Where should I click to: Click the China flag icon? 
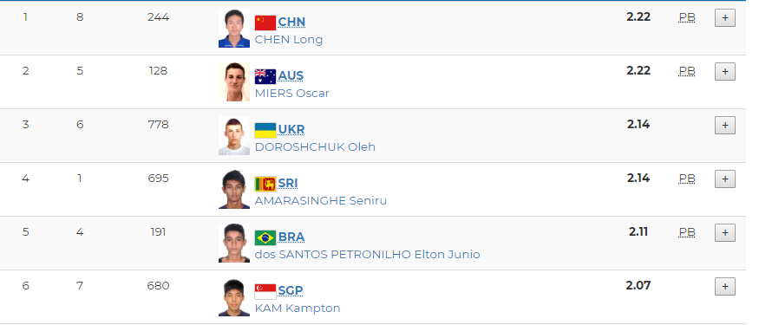(265, 23)
